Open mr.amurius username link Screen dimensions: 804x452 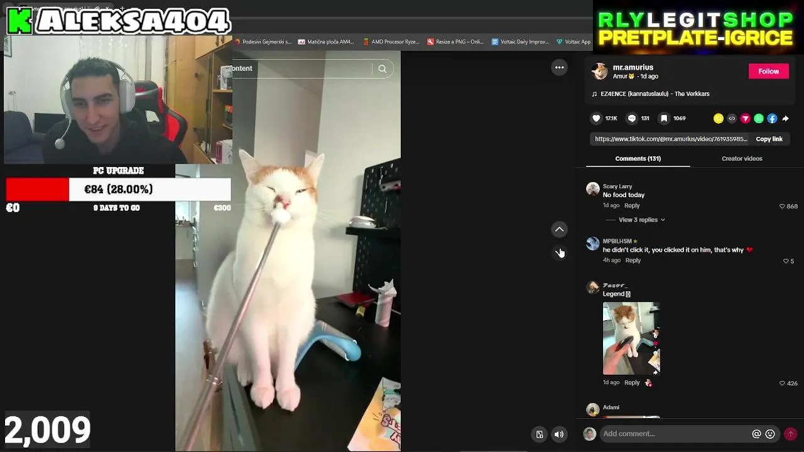click(x=633, y=67)
